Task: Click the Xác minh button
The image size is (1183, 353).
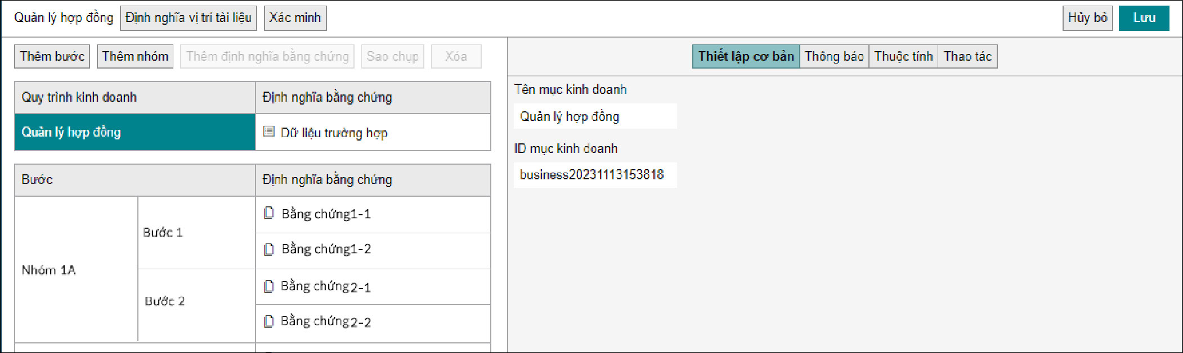Action: click(295, 18)
